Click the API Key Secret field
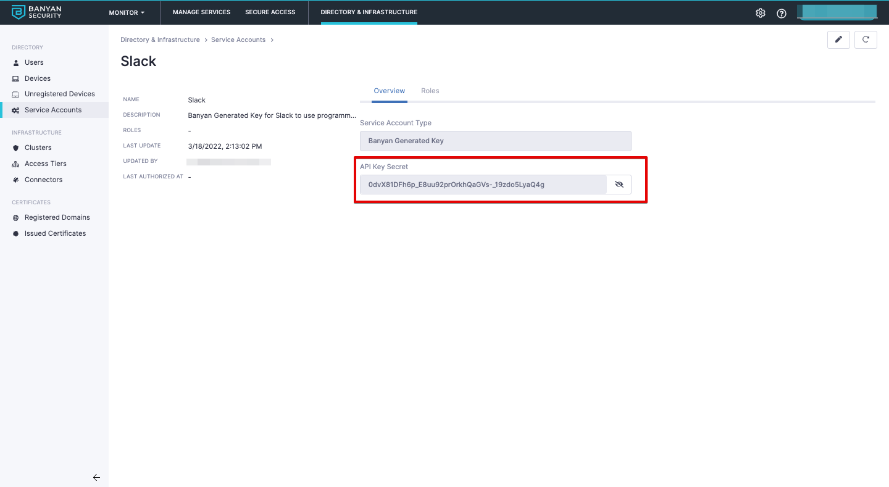This screenshot has height=487, width=889. [x=483, y=185]
